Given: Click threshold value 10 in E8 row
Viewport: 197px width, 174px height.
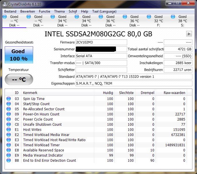Looking at the screenshot, I should tap(152, 150).
